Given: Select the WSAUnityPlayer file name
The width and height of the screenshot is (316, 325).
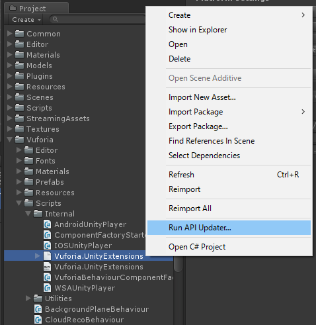Looking at the screenshot, I should (x=85, y=288).
